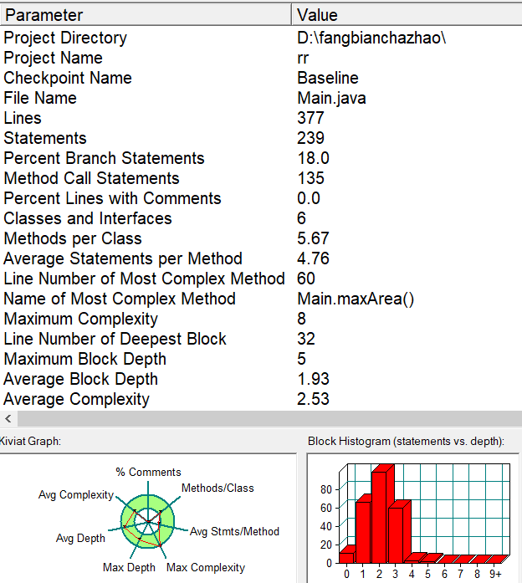Click the Block Histogram title label
The width and height of the screenshot is (522, 583).
coord(406,442)
